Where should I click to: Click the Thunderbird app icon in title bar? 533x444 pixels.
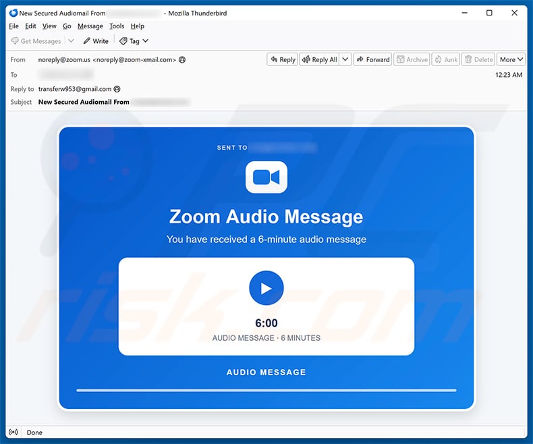pyautogui.click(x=13, y=13)
